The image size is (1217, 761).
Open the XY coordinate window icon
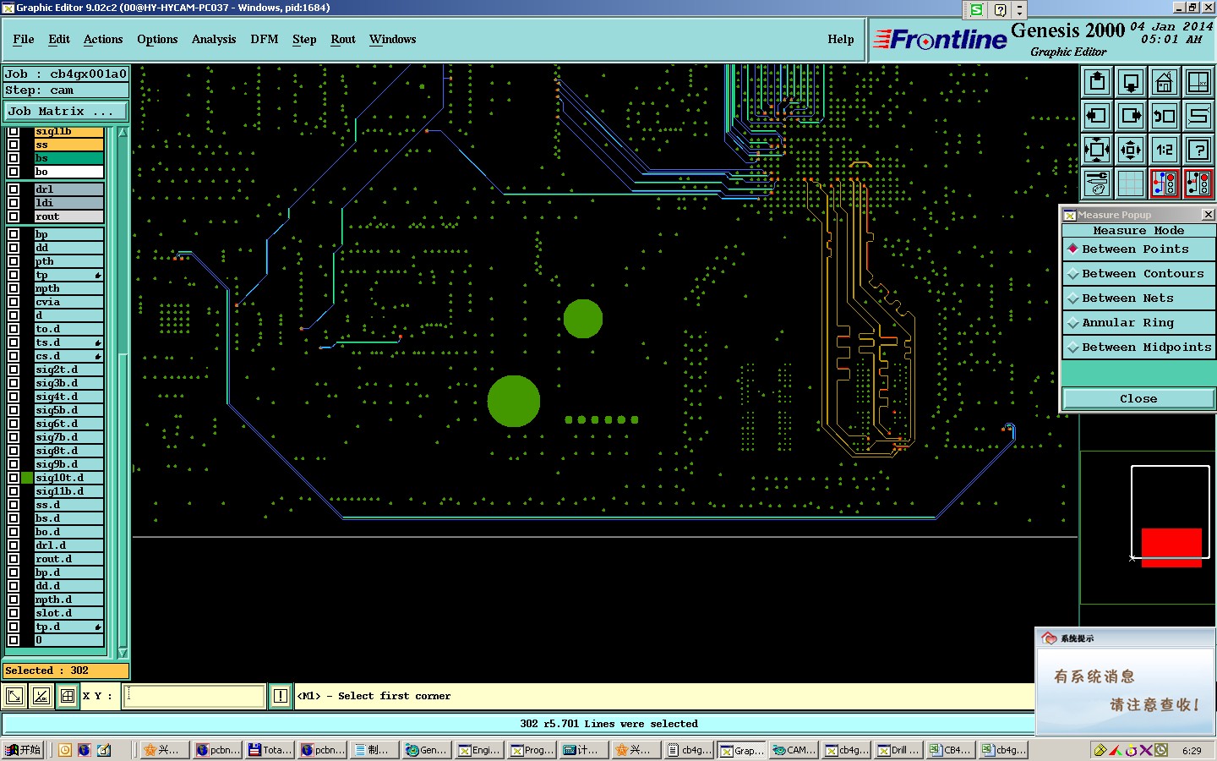pyautogui.click(x=1198, y=83)
